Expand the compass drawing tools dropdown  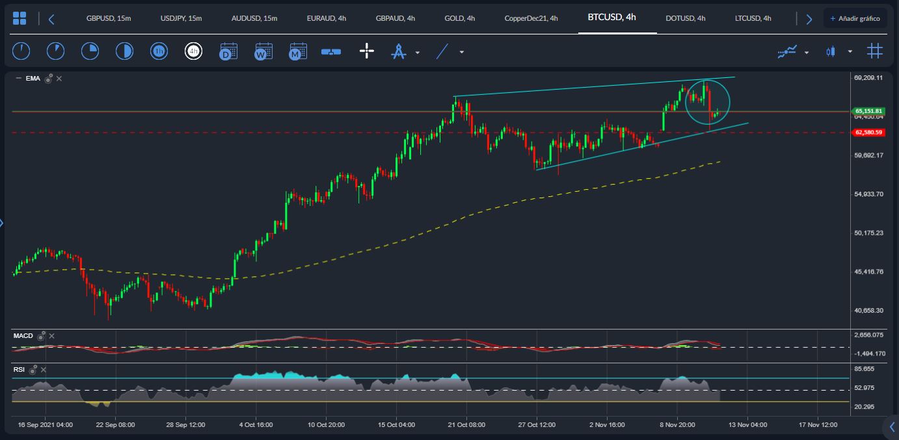tap(418, 52)
